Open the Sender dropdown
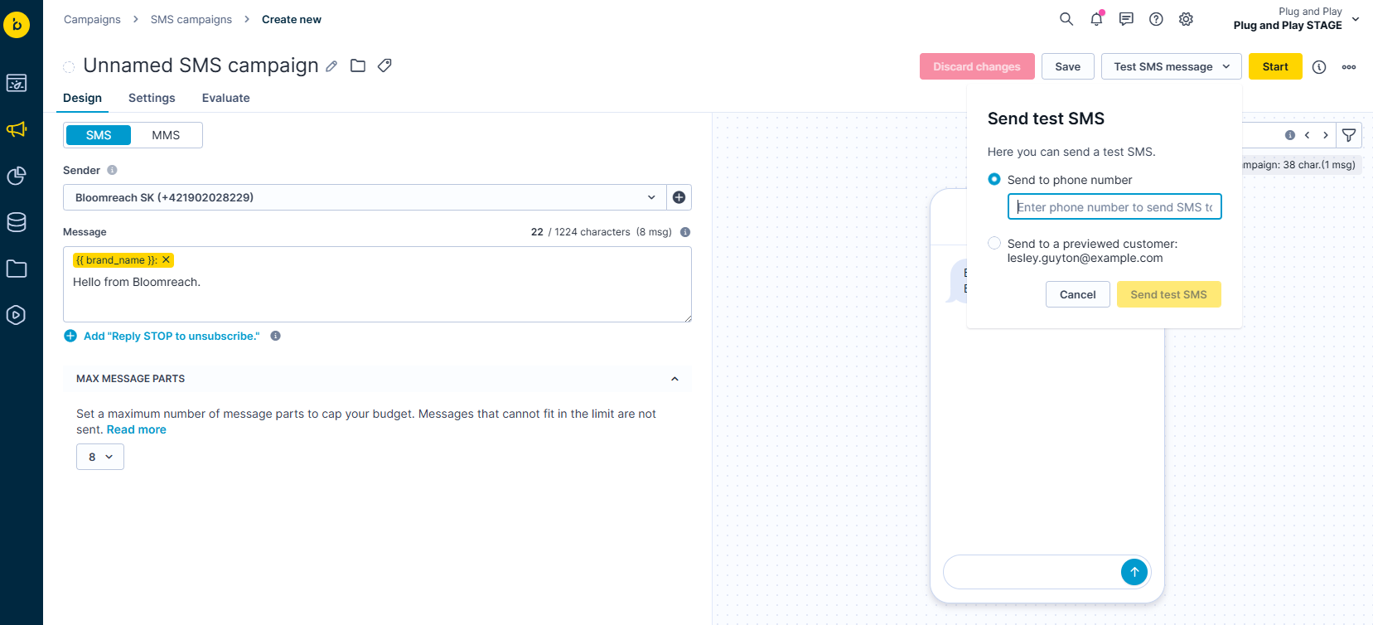The height and width of the screenshot is (625, 1373). (x=365, y=197)
